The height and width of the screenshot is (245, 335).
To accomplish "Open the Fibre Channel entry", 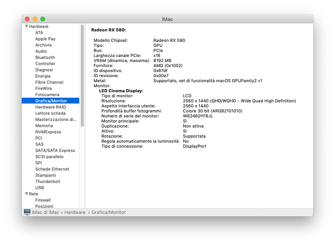I will 49,82.
